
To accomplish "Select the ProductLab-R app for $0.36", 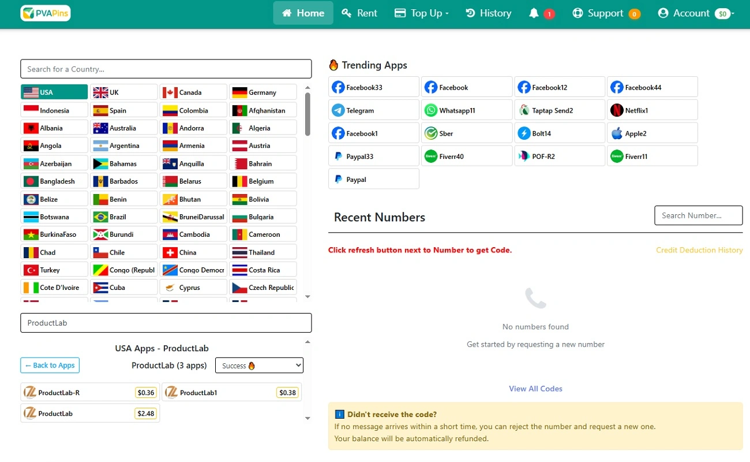I will [90, 393].
